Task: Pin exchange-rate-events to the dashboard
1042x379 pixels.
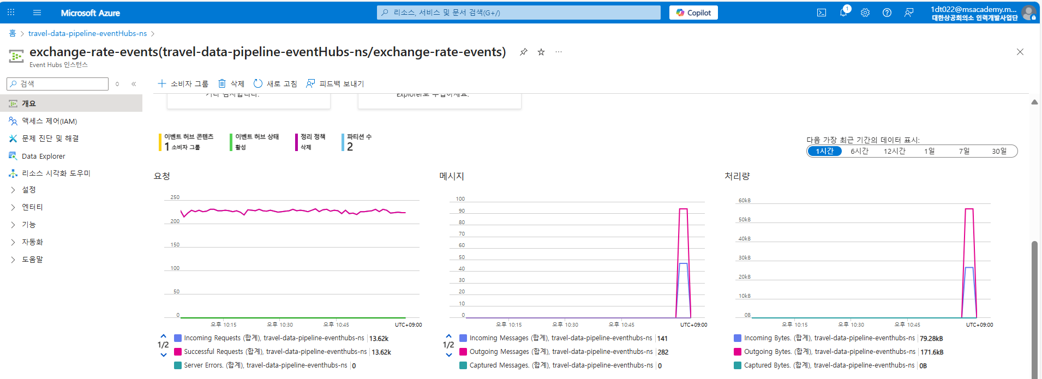Action: point(524,52)
